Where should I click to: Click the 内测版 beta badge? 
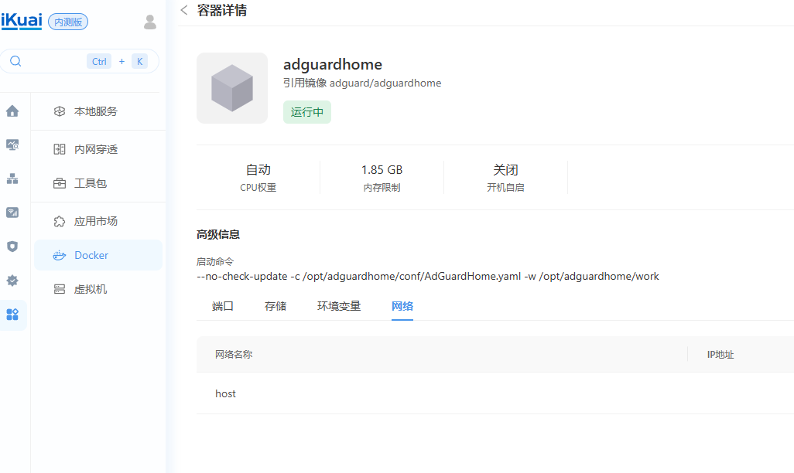coord(68,22)
